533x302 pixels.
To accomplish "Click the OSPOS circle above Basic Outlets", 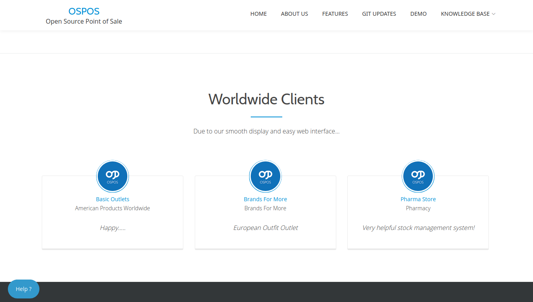I will [x=112, y=176].
